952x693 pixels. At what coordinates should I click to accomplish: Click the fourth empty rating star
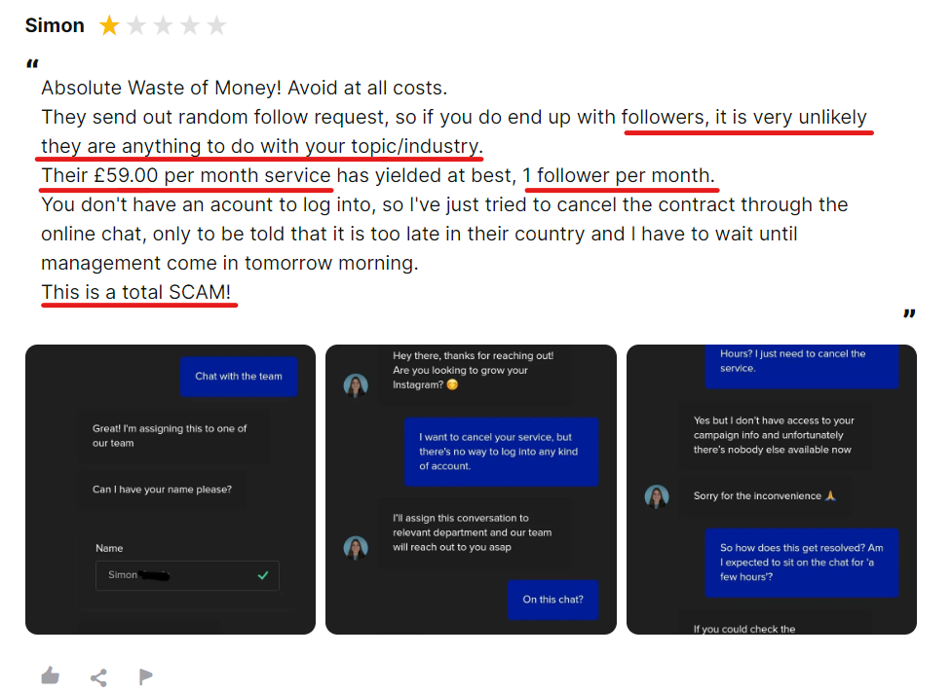coord(190,25)
